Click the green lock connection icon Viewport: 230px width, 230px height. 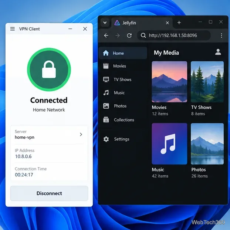pos(49,70)
